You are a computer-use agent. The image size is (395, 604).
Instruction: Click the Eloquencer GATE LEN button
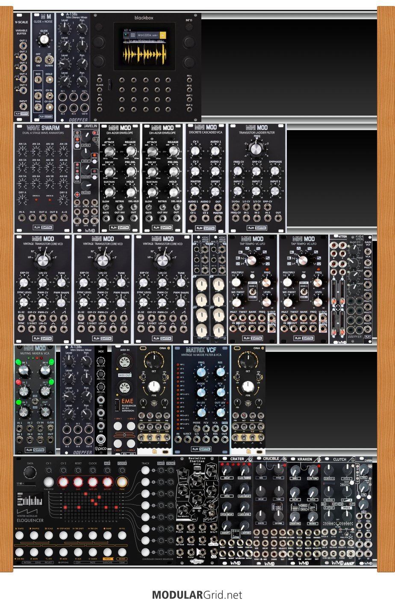[x=93, y=482]
